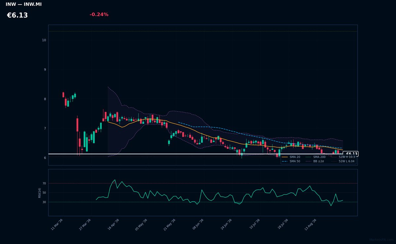The width and height of the screenshot is (396, 244).
Task: Click the 24 Jun '26 date label
Action: coord(226,225)
